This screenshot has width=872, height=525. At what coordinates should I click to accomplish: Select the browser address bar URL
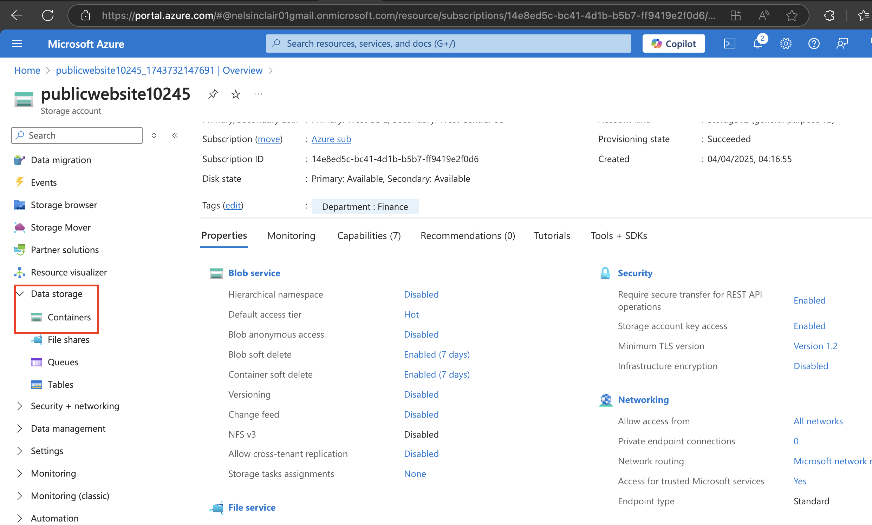(408, 15)
